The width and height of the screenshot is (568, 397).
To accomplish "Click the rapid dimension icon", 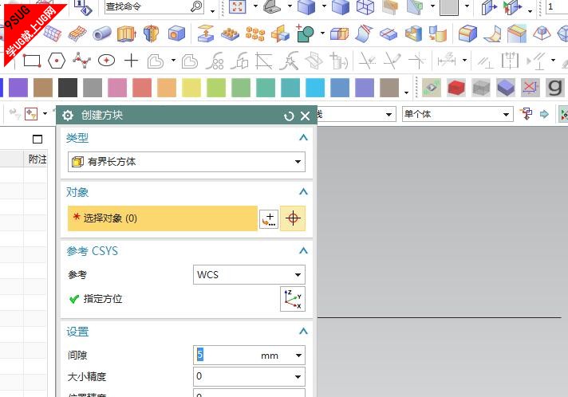I will tap(446, 60).
